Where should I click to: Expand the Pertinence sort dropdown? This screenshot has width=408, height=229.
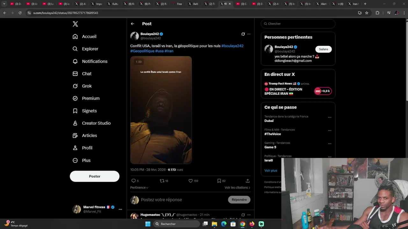tap(139, 188)
